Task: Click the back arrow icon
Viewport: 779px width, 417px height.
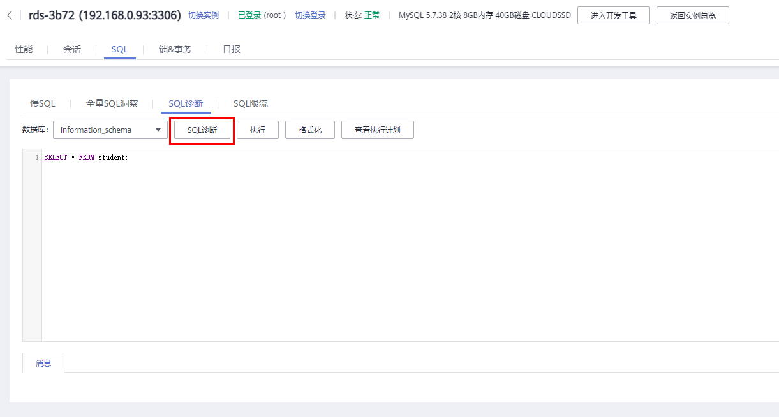Action: [10, 15]
